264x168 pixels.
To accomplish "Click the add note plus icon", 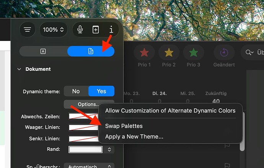I will click(96, 29).
